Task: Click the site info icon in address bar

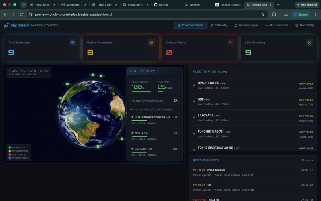Action: coord(31,14)
